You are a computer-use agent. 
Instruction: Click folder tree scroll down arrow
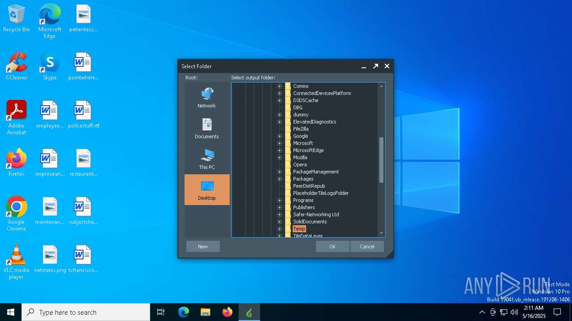[x=381, y=233]
